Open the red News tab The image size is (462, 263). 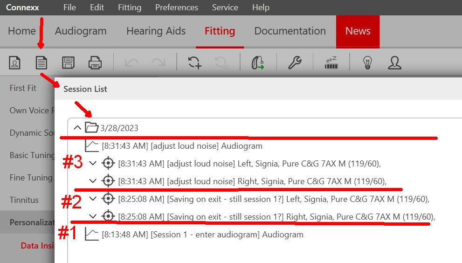pyautogui.click(x=358, y=31)
